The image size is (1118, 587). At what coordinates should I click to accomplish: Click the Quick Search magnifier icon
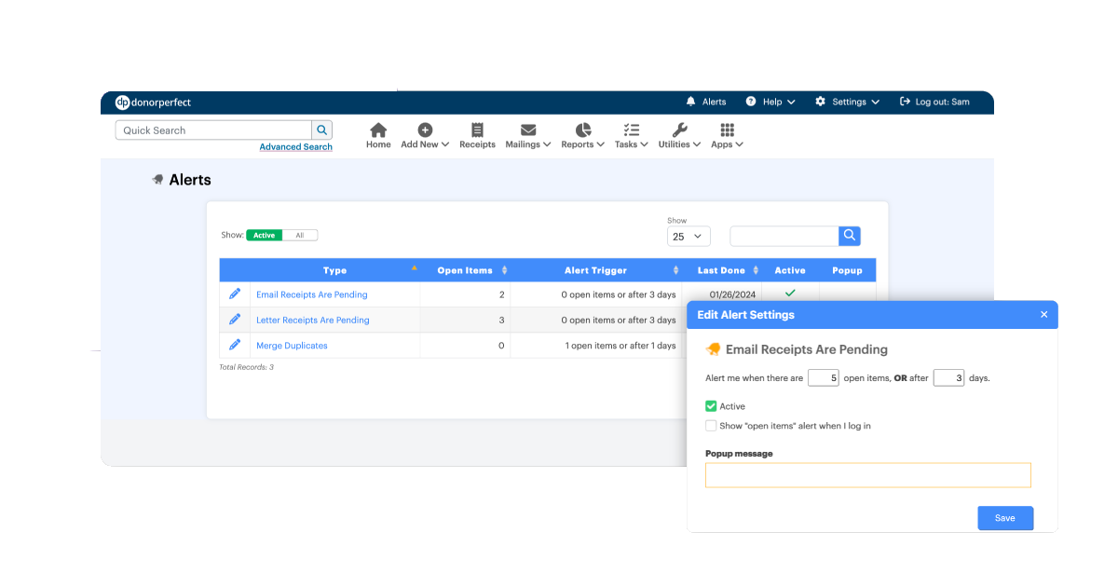[321, 130]
